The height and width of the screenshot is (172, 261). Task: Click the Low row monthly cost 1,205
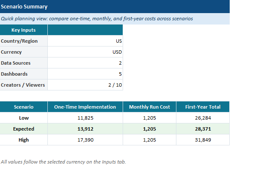[x=149, y=118]
